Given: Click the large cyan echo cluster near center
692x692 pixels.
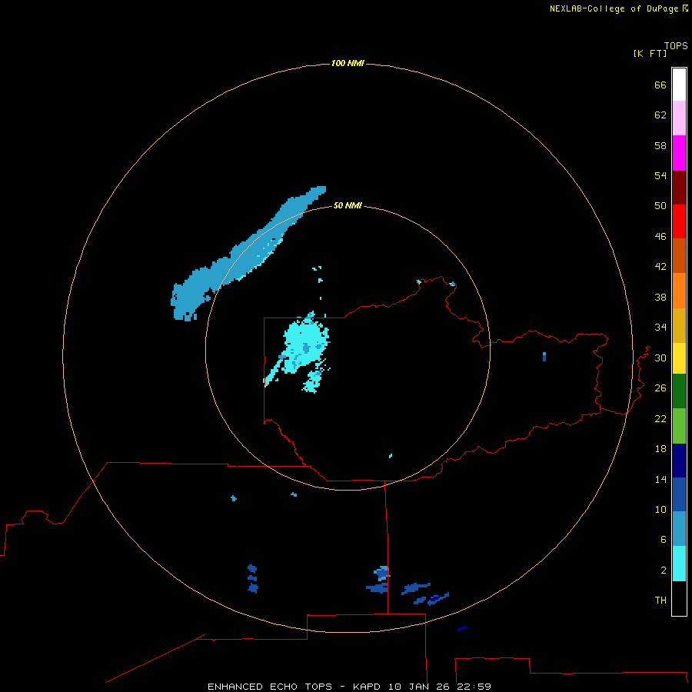Looking at the screenshot, I should click(x=304, y=347).
